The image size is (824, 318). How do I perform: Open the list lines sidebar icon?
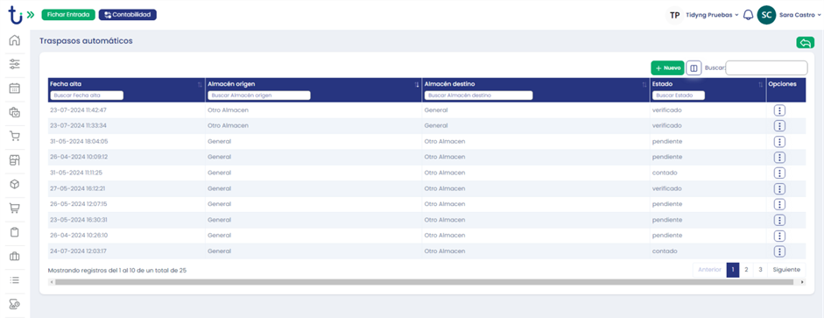15,279
